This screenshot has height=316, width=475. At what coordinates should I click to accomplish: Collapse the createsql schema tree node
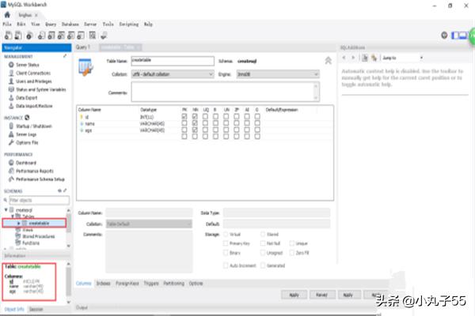pyautogui.click(x=6, y=209)
